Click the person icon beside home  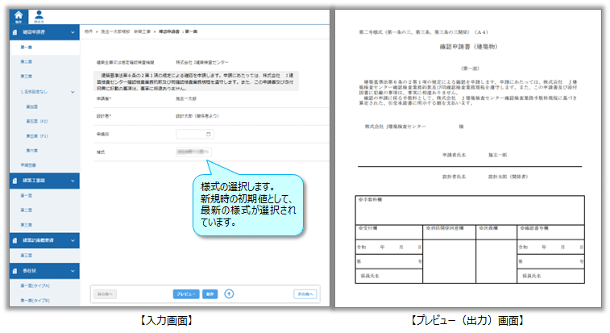click(39, 17)
